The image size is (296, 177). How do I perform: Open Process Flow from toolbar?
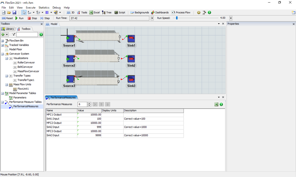pos(181,12)
